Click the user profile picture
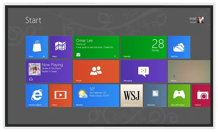Screen dimensions: 218x132 point(201,20)
